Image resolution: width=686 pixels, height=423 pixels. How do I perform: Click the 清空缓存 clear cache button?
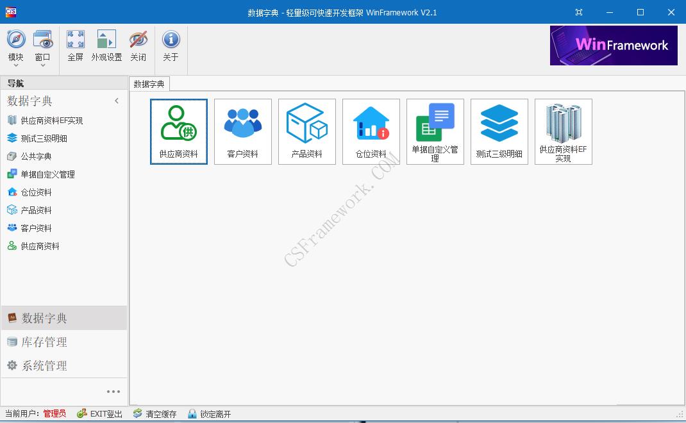154,413
